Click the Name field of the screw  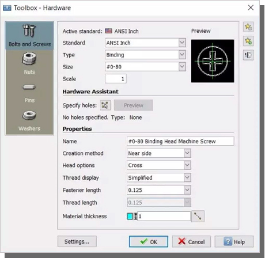coord(180,141)
